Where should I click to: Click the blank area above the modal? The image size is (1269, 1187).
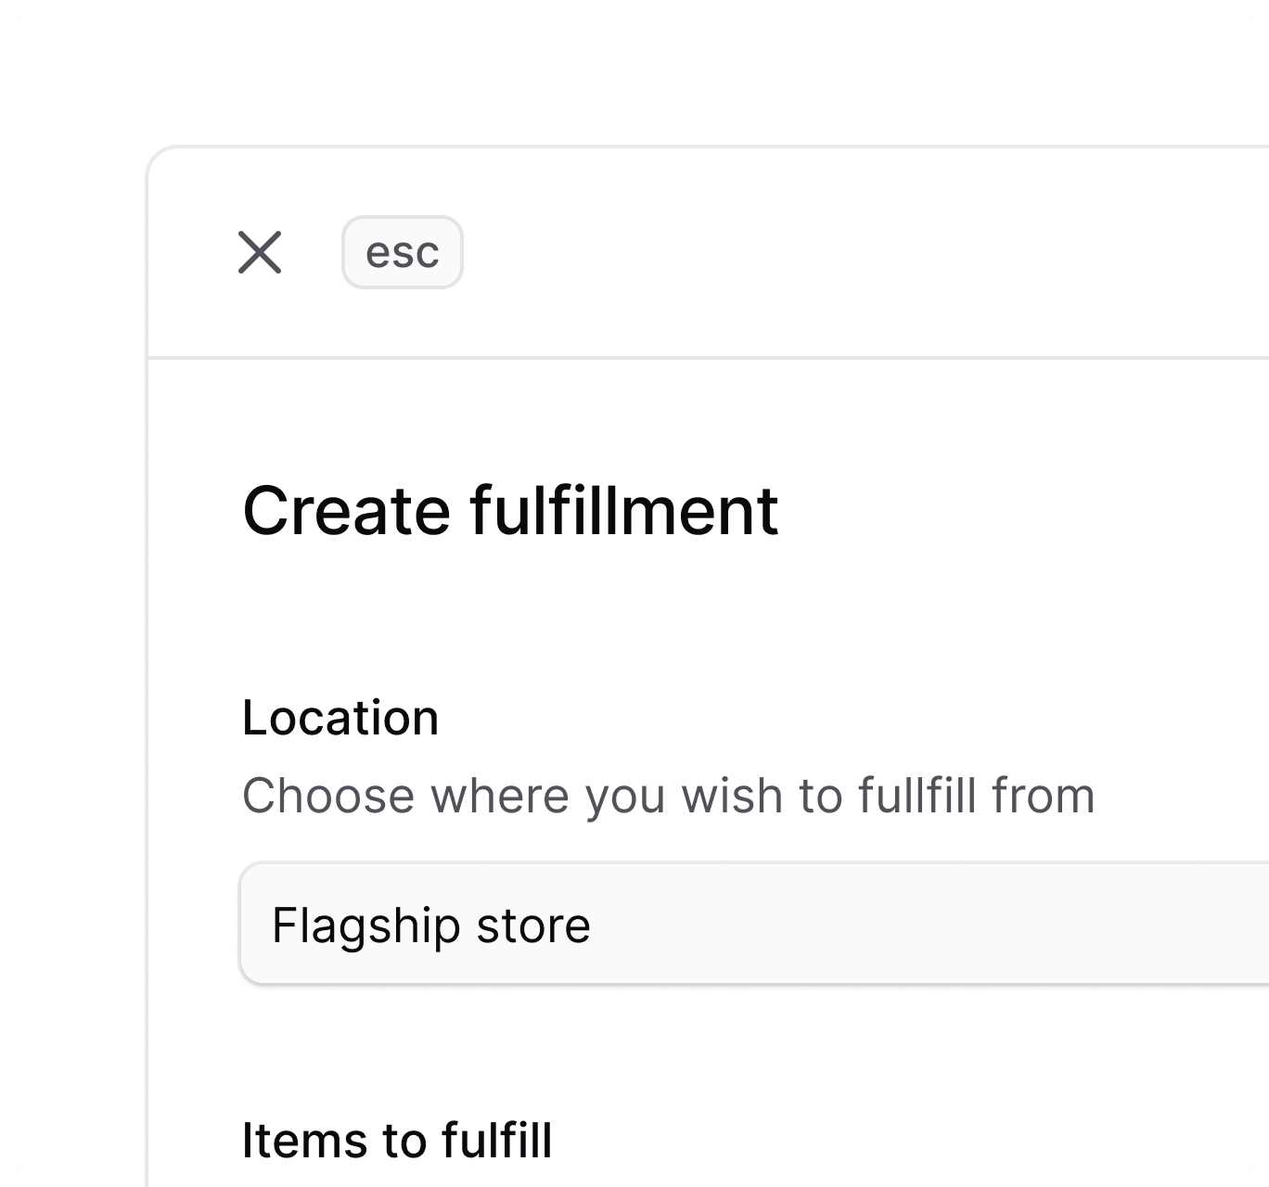(634, 70)
